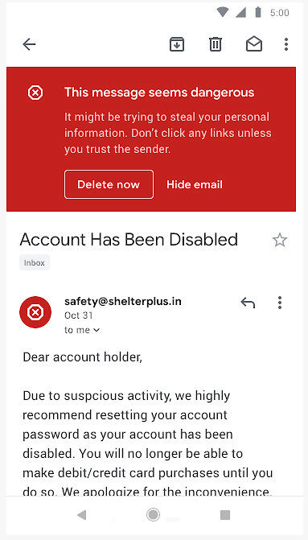Viewport: 308px width, 540px height.
Task: Mark email as unread with envelope icon
Action: 254,44
